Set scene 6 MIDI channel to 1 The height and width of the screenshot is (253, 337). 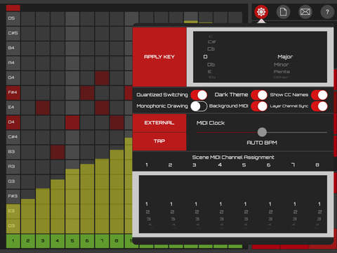[270, 205]
